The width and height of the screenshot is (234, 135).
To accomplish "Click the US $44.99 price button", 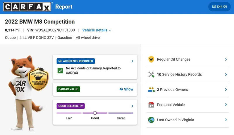I will click(219, 7).
